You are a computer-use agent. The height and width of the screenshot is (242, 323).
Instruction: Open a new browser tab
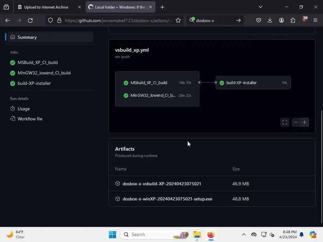162,7
